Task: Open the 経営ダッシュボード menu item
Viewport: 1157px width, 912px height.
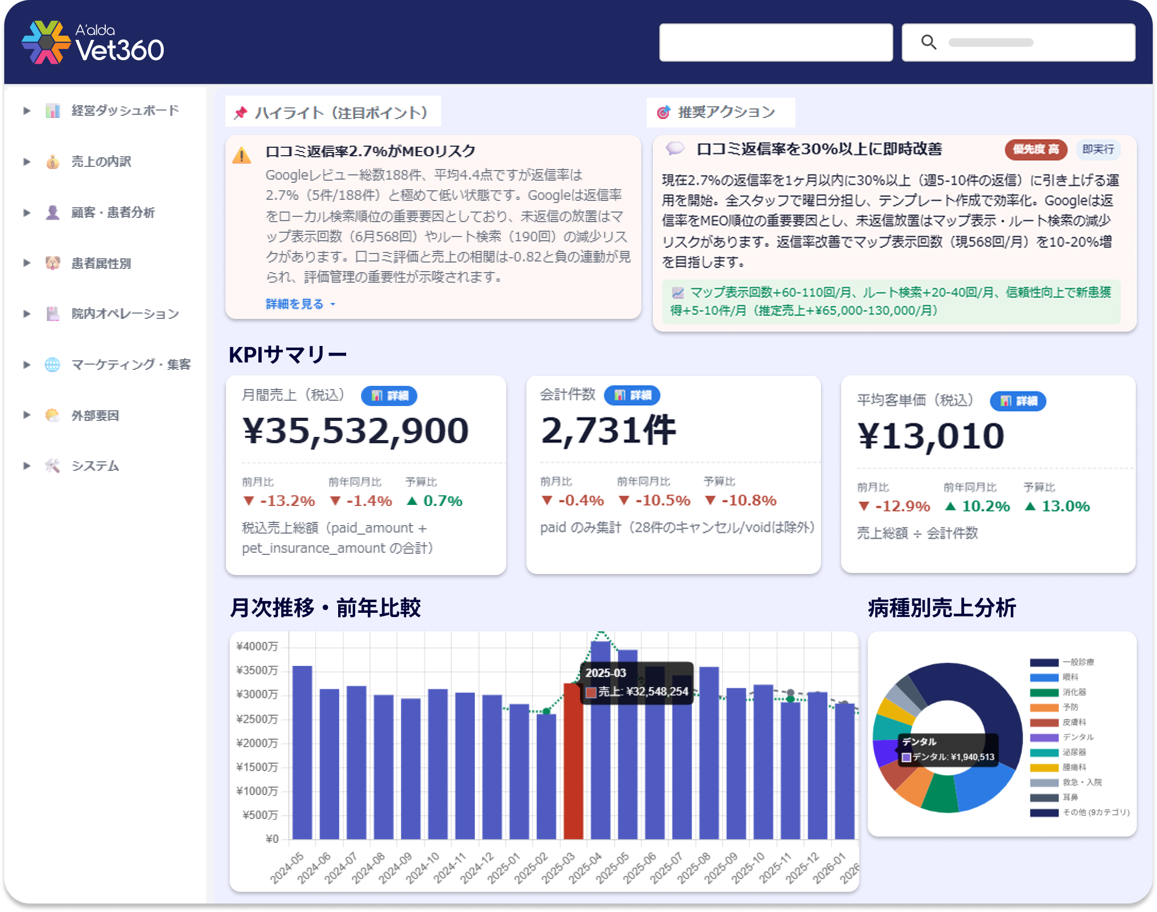Action: (x=125, y=111)
